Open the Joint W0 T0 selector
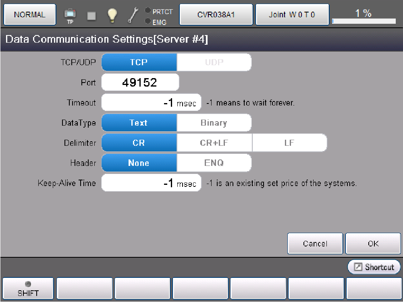 point(292,15)
